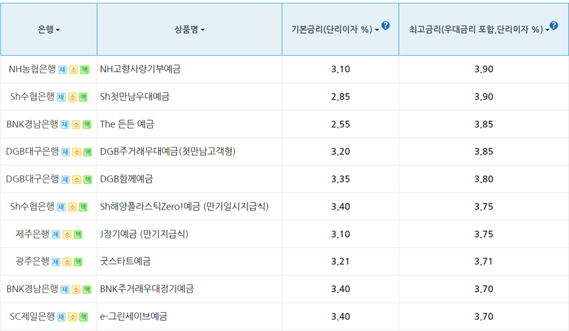Open help icon beside 최고금리 header

point(554,25)
